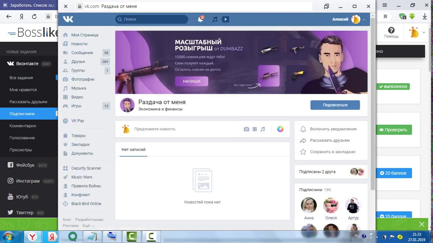433x243 pixels.
Task: Close the green bottom banner
Action: click(x=422, y=224)
